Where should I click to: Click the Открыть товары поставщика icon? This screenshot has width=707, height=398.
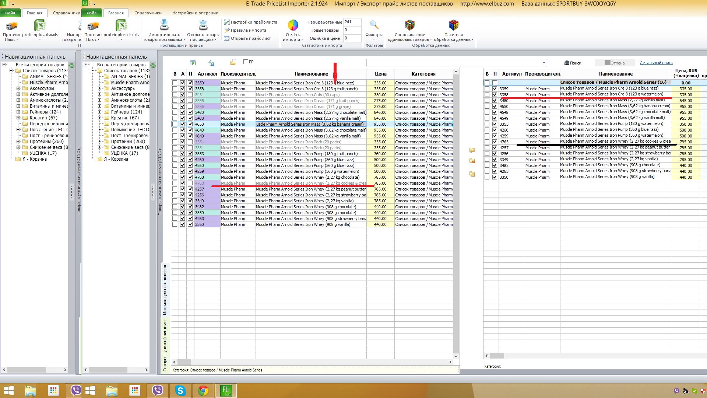point(203,25)
